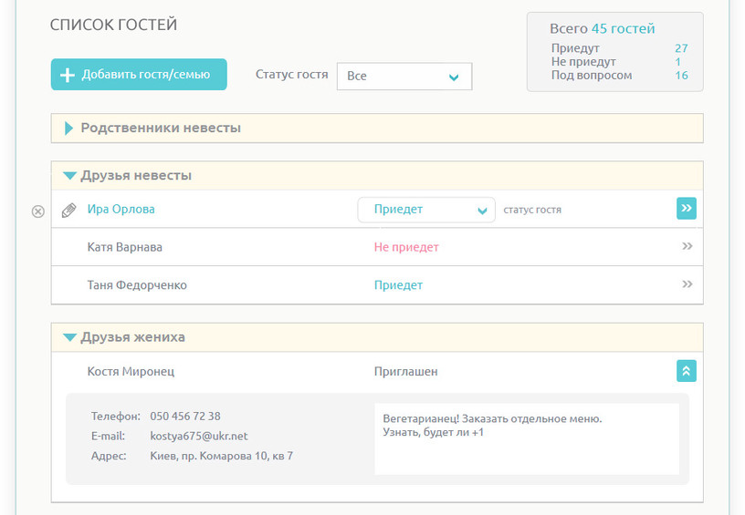This screenshot has height=515, width=745.
Task: Open the Приедет status dropdown for Ира Орлова
Action: coord(426,210)
